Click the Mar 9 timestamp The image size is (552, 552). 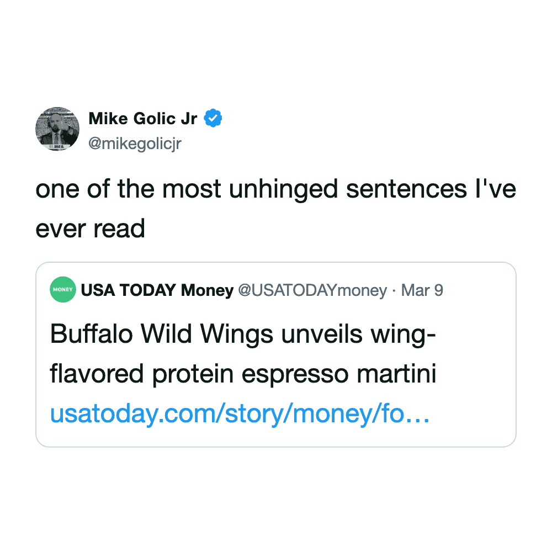tap(422, 290)
